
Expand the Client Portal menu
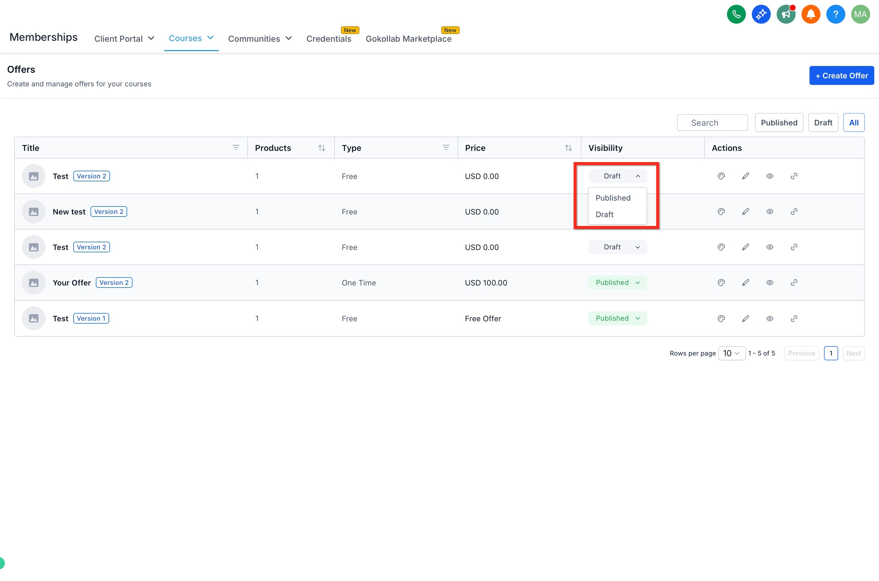tap(124, 38)
